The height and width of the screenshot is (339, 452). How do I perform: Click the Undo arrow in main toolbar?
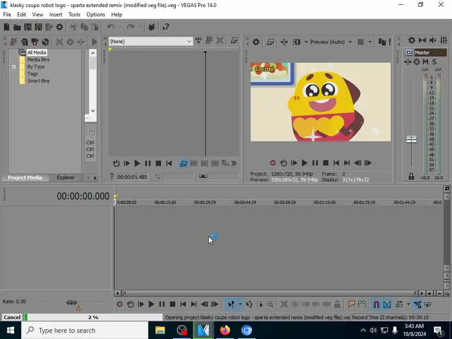point(111,27)
